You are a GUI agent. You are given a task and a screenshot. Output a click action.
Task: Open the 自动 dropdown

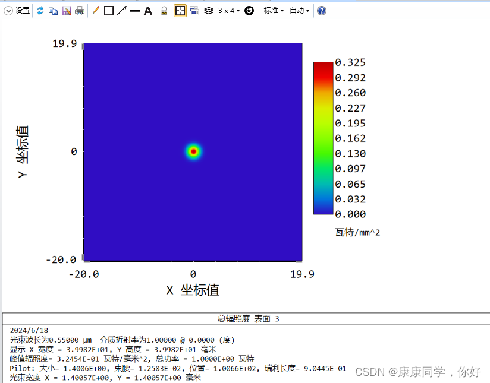[x=299, y=11]
